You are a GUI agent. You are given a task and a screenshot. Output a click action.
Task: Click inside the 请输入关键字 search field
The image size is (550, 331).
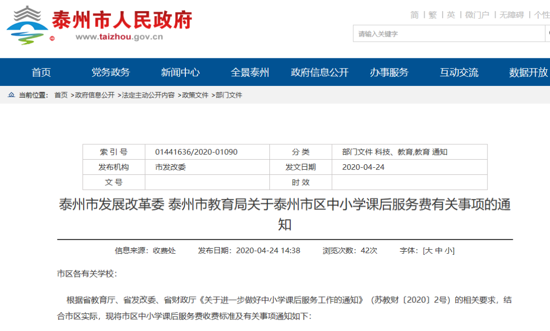[x=449, y=34]
